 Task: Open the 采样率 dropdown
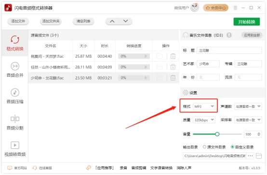point(248,120)
